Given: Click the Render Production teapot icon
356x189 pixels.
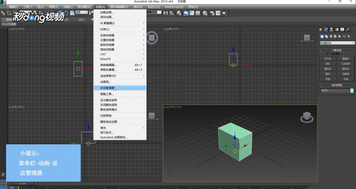Looking at the screenshot, I should (224, 13).
